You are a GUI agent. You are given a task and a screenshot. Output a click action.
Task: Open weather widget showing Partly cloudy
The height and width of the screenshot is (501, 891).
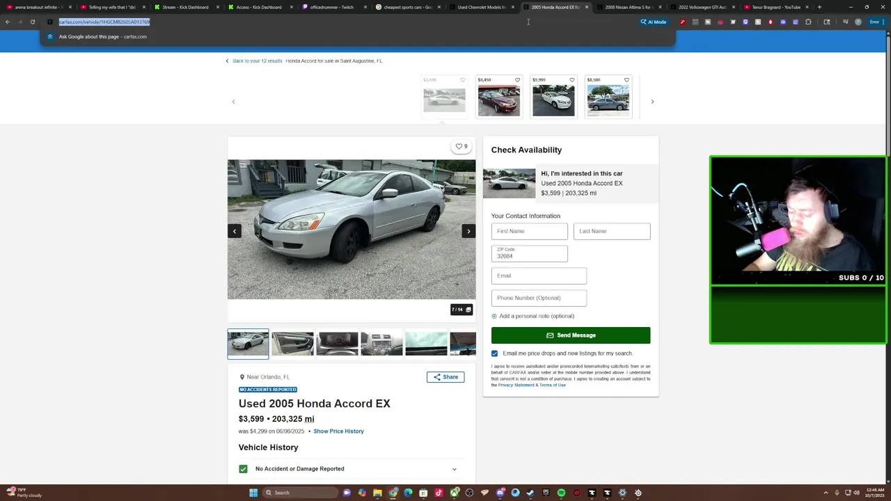[24, 493]
